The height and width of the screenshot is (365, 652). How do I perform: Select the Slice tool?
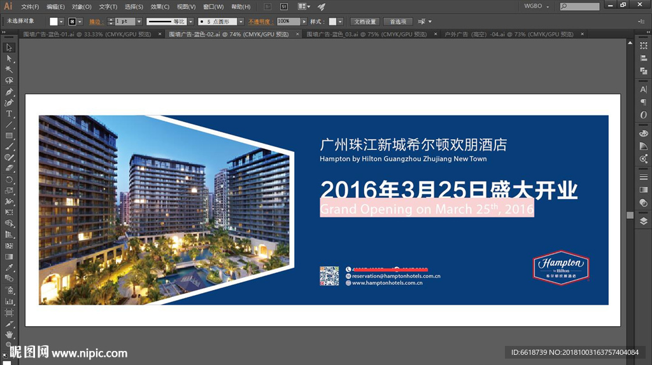pos(9,324)
